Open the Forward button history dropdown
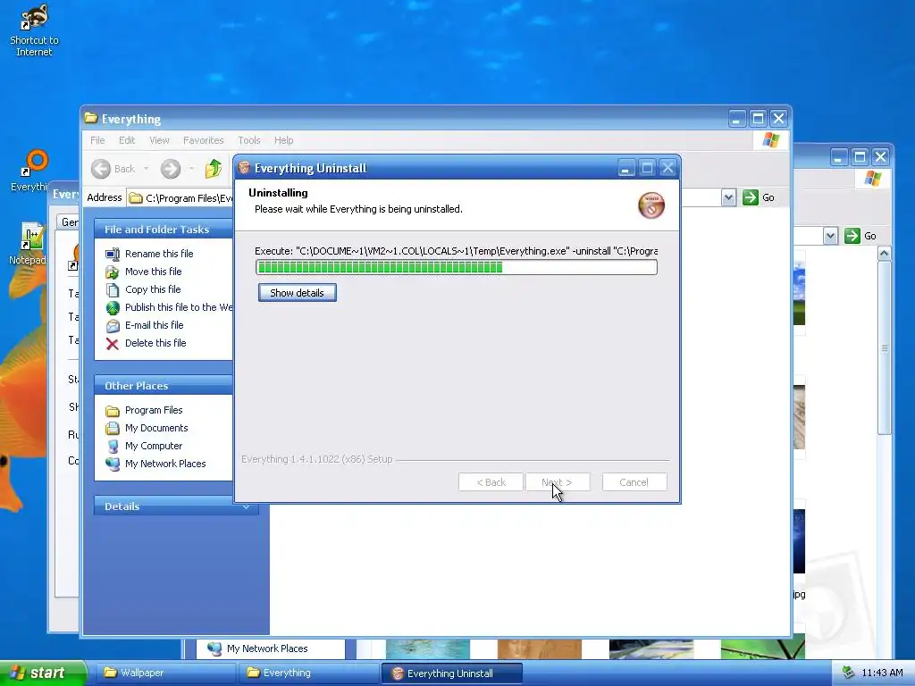 191,169
